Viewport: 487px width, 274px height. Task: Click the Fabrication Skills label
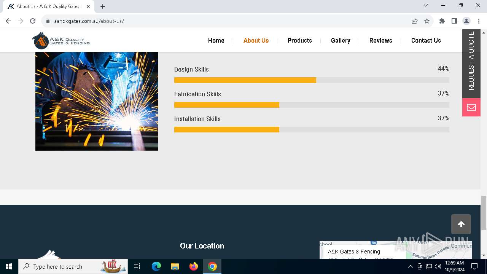tap(197, 94)
